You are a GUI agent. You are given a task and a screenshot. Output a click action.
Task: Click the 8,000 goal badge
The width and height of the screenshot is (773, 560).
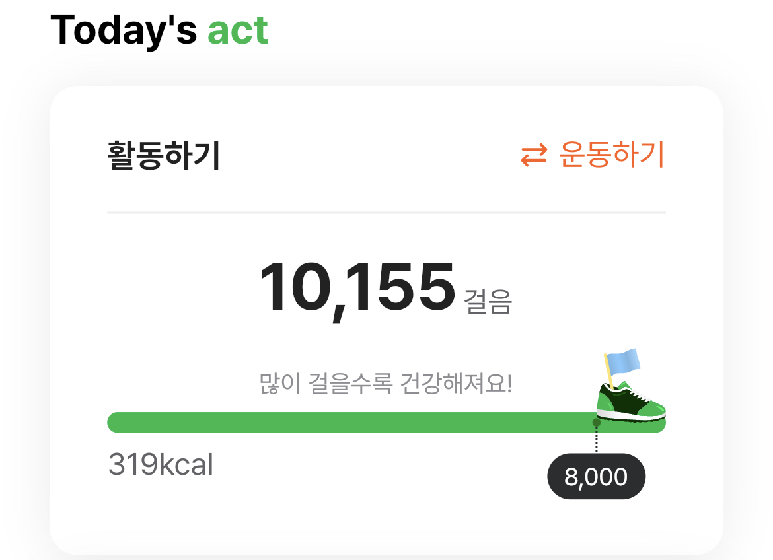[x=596, y=476]
